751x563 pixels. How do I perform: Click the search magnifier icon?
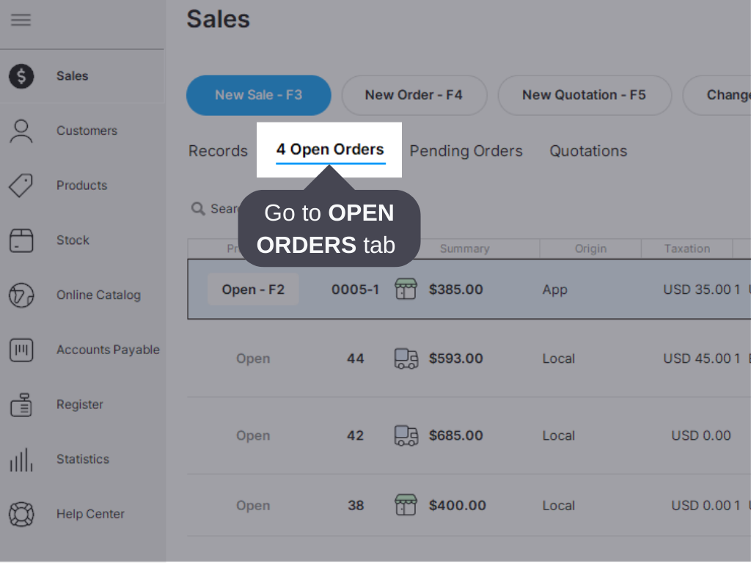(198, 209)
